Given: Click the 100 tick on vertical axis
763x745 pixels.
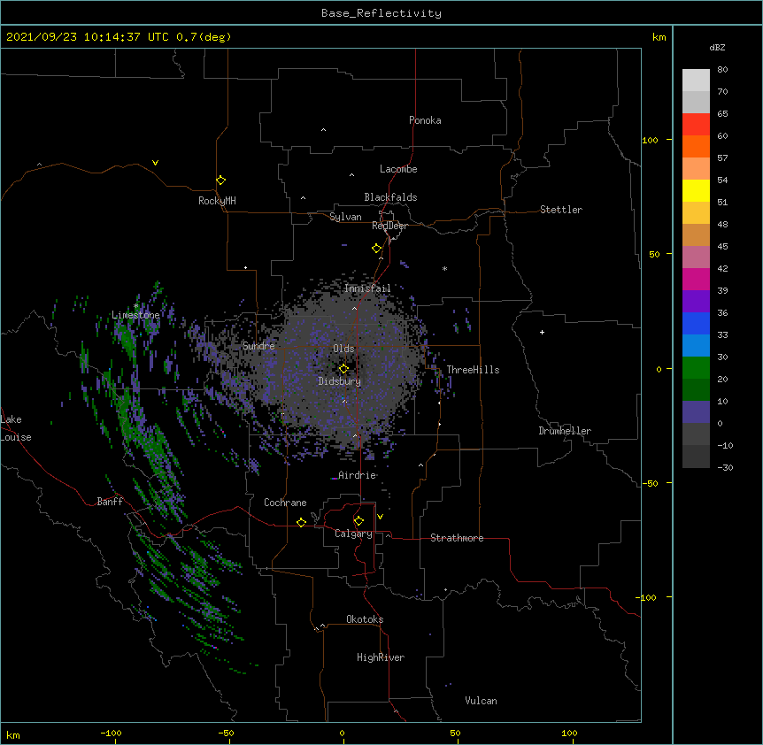Looking at the screenshot, I should tap(650, 140).
